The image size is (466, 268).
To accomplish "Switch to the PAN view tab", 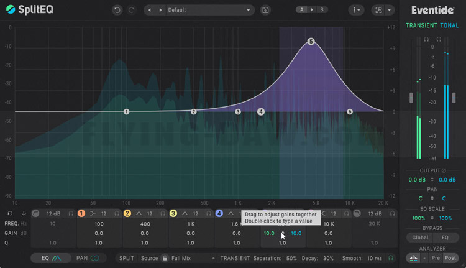I will [x=88, y=258].
